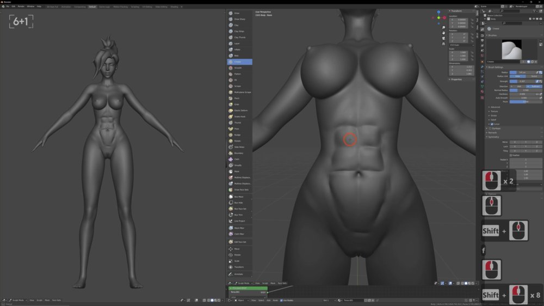
Task: Set Radius Unit to Scene
Action: tap(534, 76)
